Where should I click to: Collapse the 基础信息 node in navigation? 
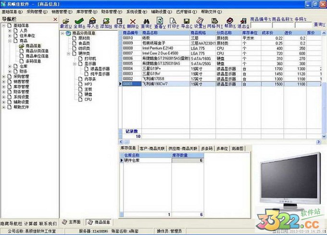[x=4, y=25]
